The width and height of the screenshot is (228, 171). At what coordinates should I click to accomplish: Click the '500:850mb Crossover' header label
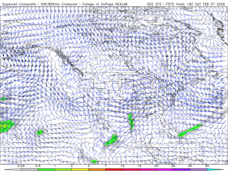(59, 4)
